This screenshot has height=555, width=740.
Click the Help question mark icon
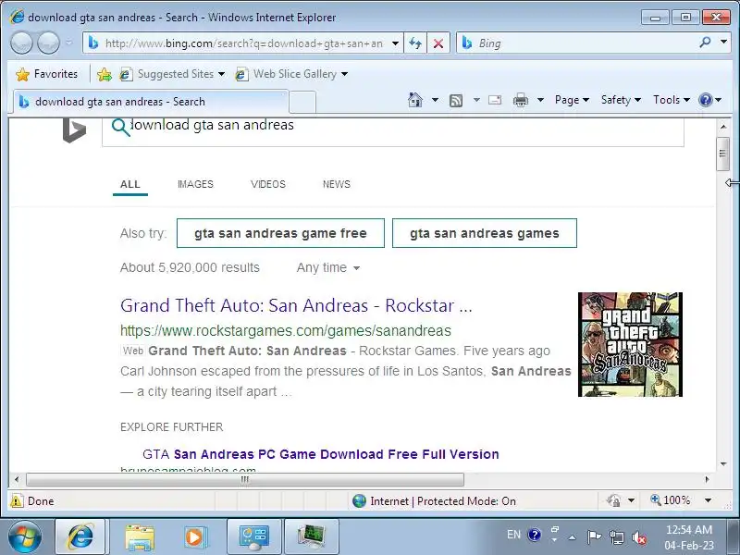tap(706, 100)
